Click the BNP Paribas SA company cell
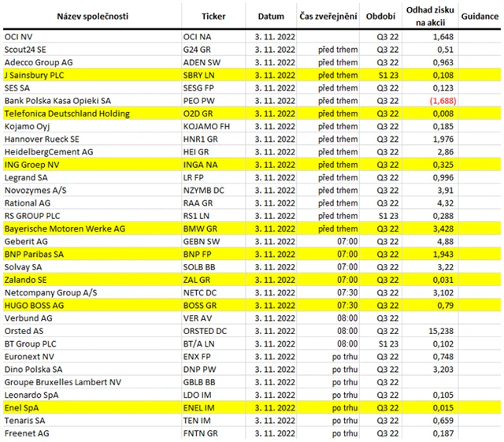This screenshot has height=442, width=504. (33, 254)
